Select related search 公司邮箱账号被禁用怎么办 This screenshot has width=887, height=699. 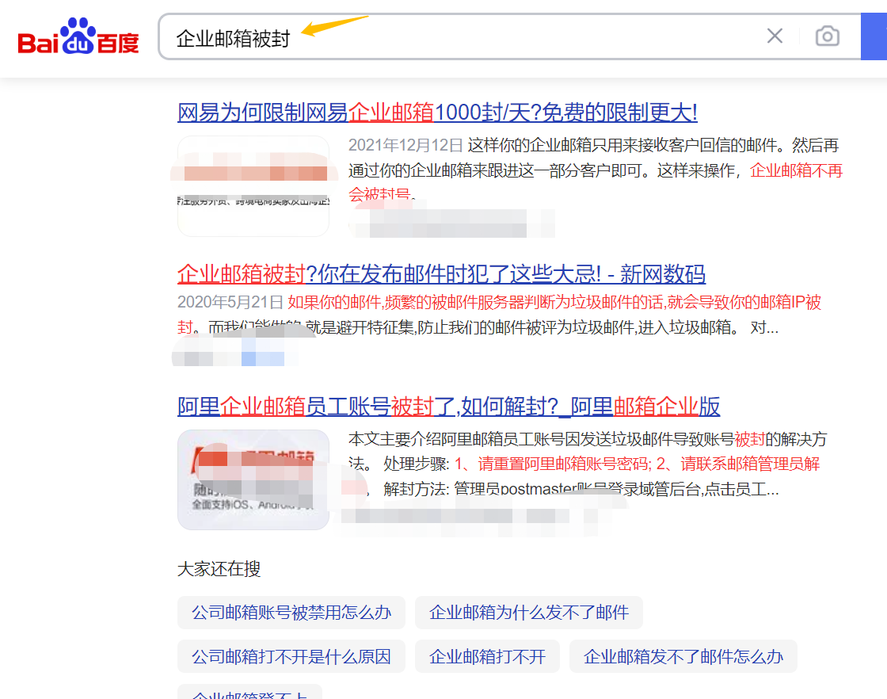pos(291,613)
